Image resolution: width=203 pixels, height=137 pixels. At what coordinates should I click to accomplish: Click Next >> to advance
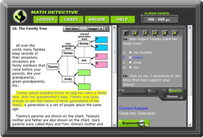[175, 91]
